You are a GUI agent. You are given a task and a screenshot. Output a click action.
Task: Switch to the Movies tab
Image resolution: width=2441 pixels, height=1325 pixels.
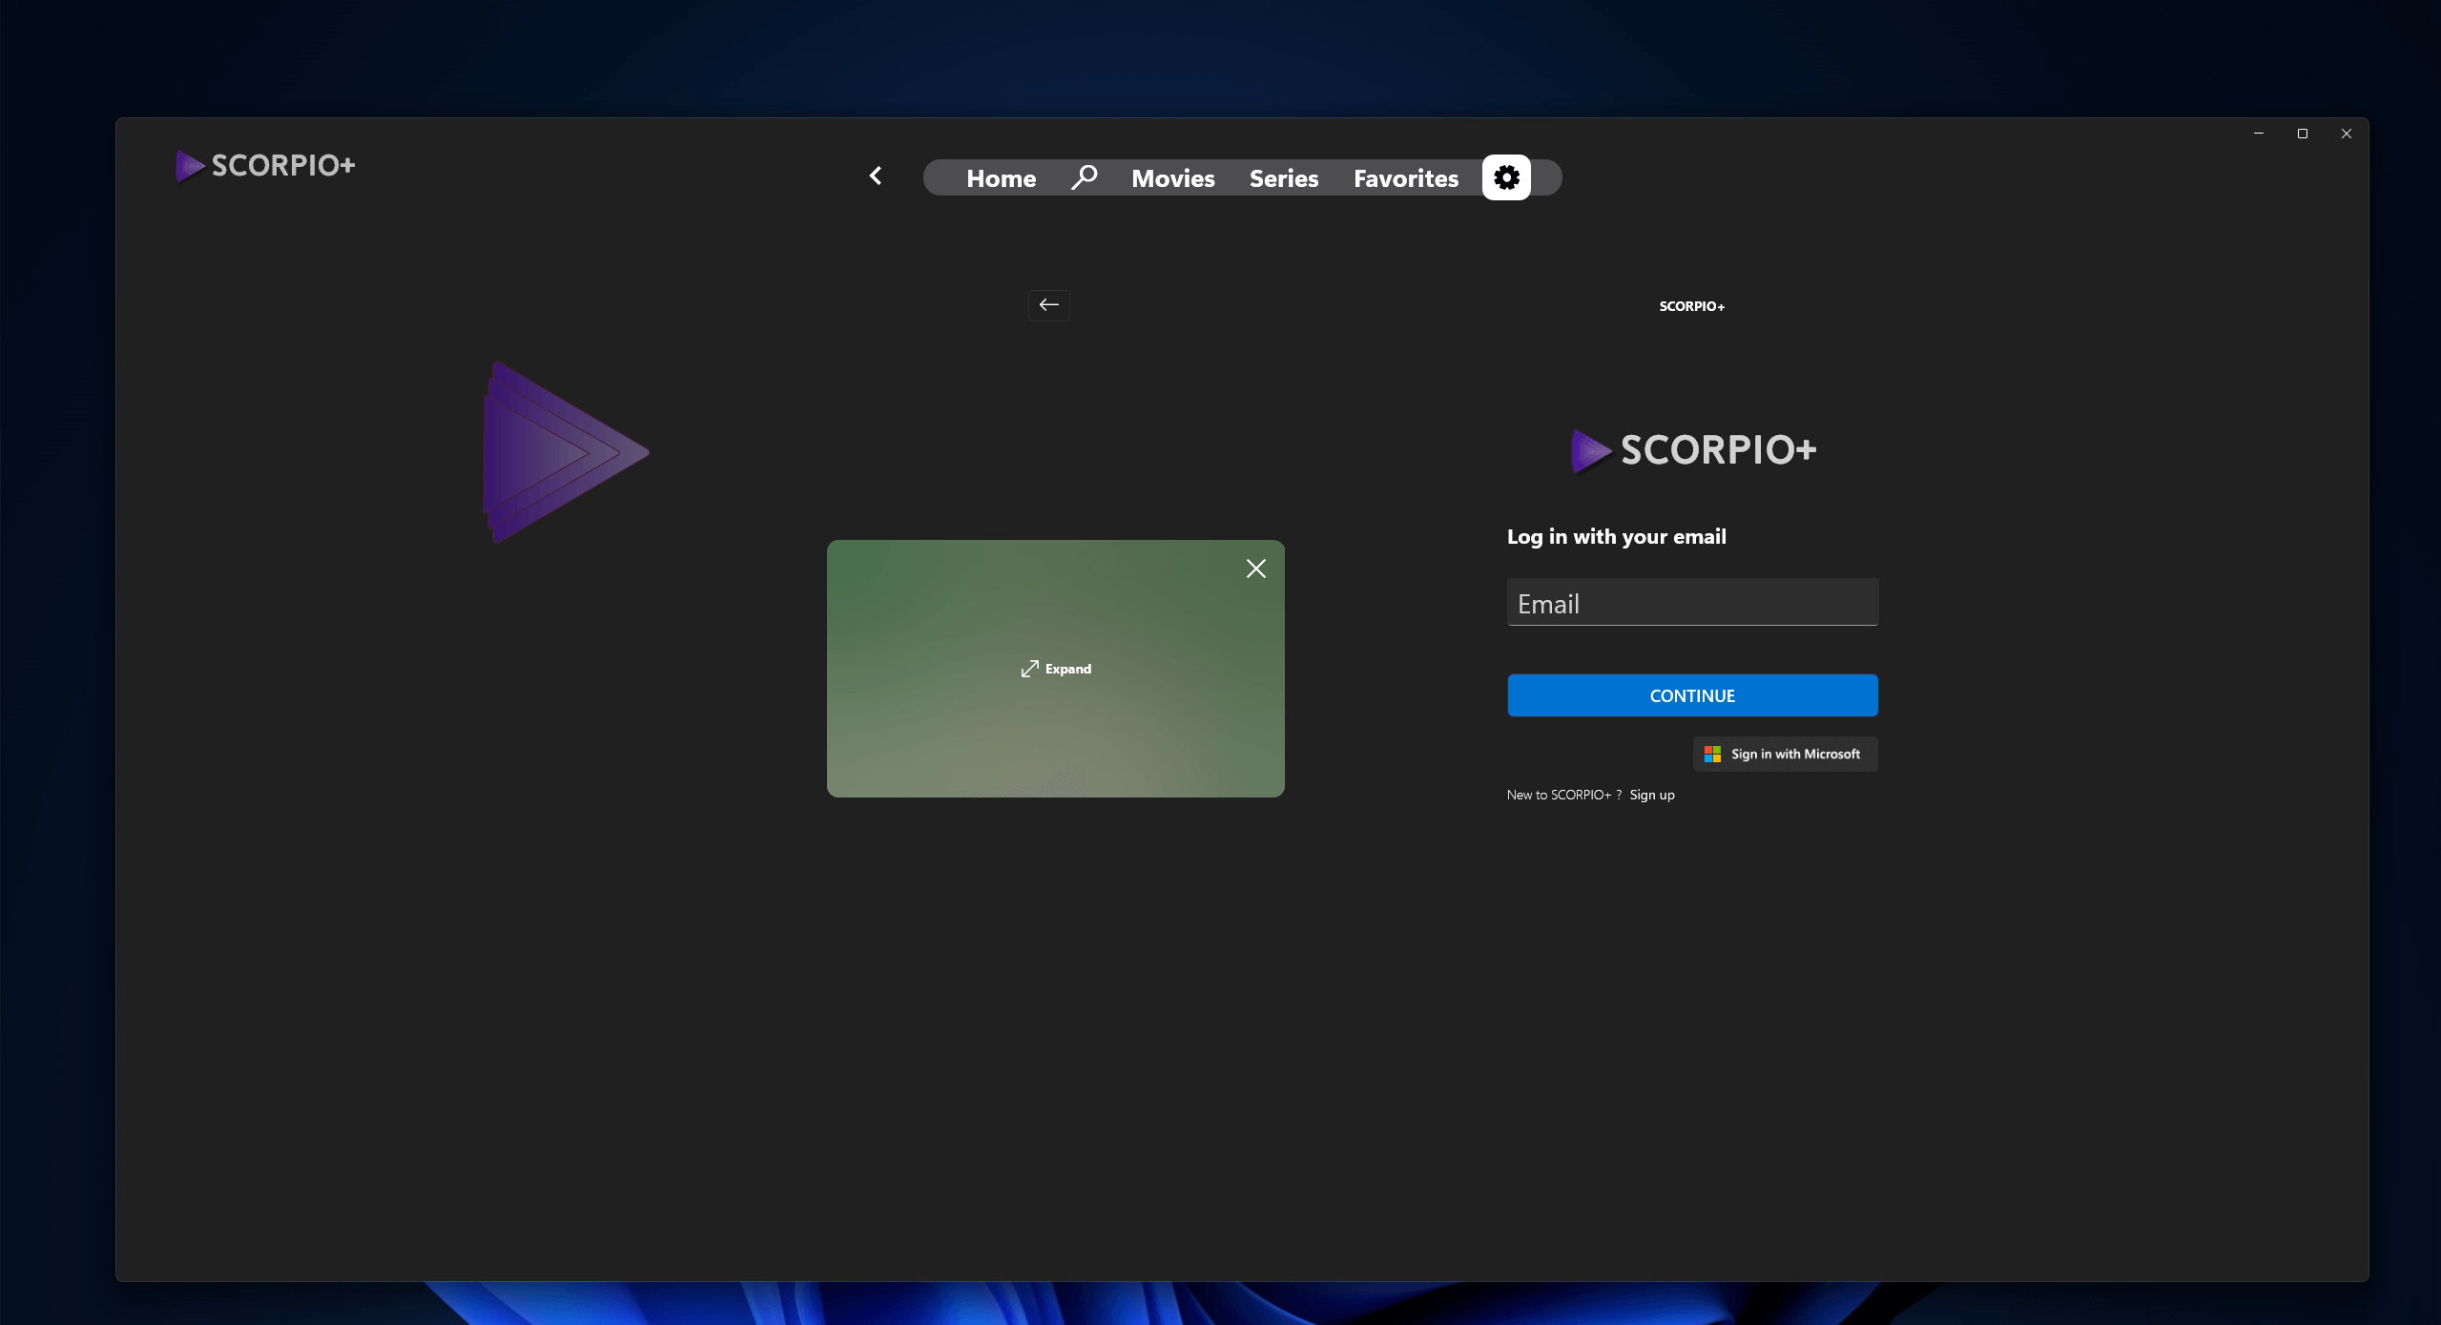[x=1171, y=177]
